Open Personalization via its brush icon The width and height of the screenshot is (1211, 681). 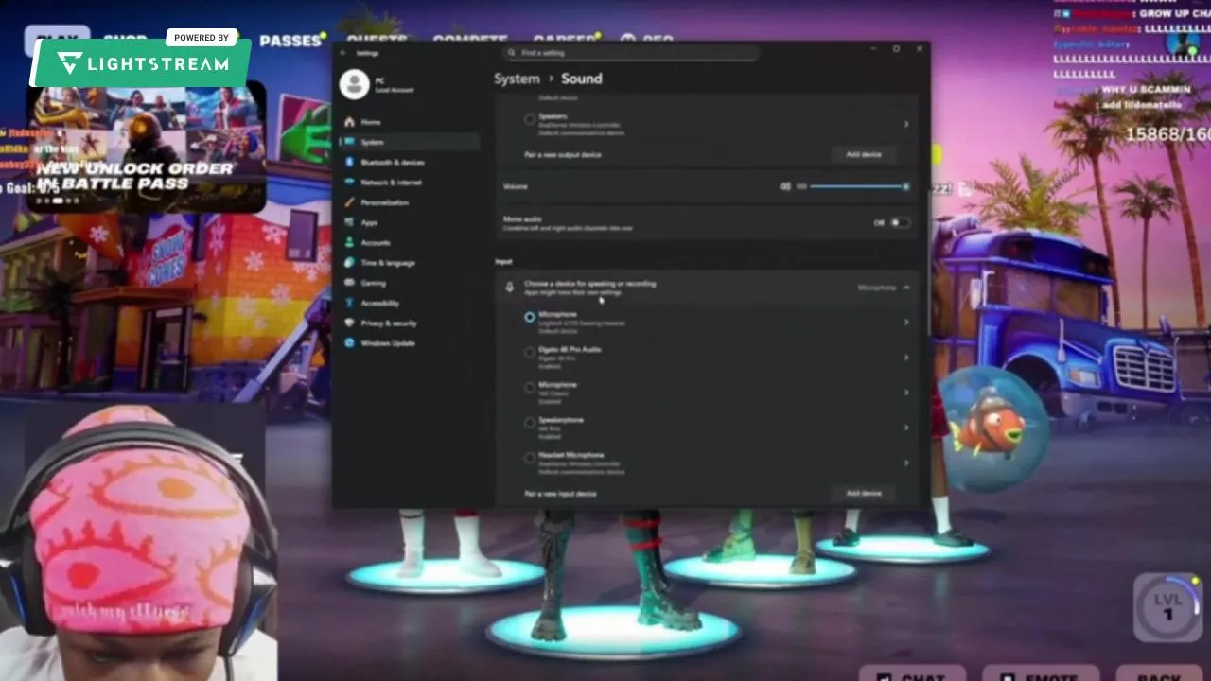click(x=350, y=202)
